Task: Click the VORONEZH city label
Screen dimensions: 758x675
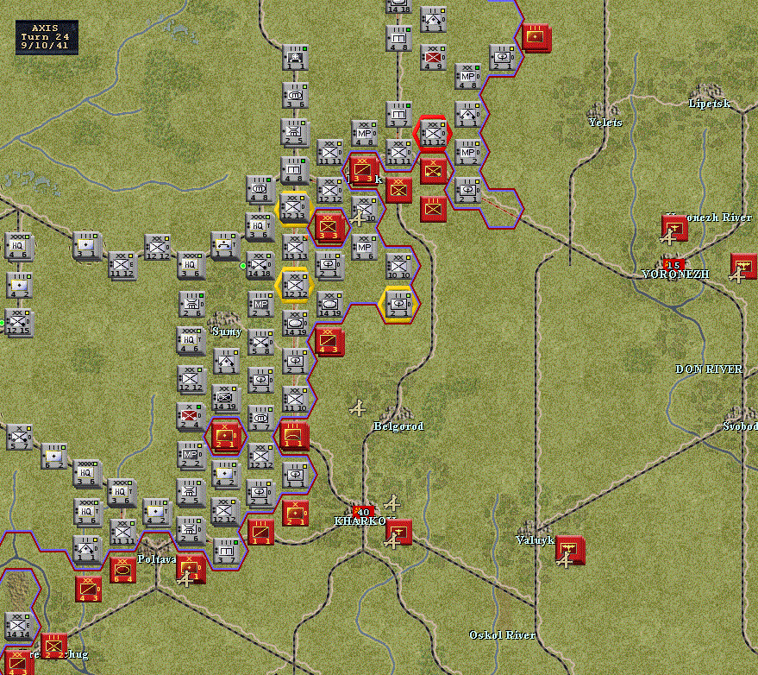Action: [x=675, y=274]
